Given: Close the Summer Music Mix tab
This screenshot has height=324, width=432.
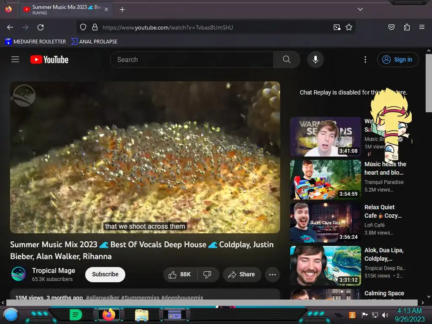Looking at the screenshot, I should [106, 9].
